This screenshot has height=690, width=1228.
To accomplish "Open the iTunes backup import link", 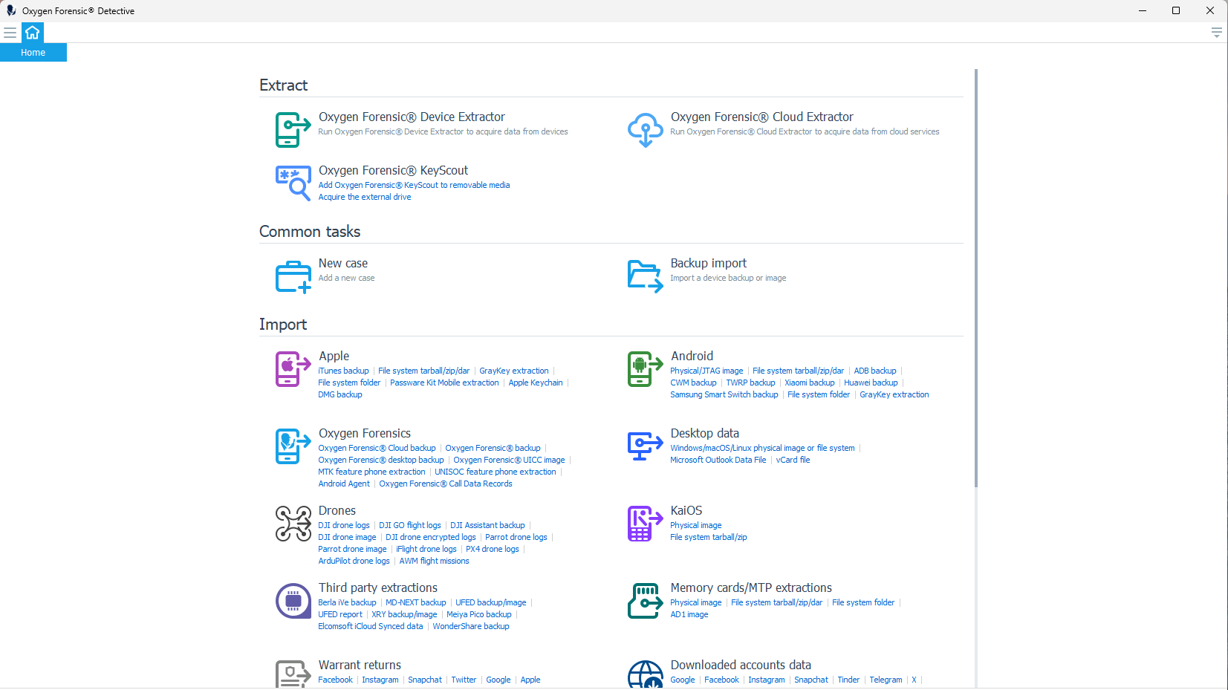I will [x=343, y=371].
